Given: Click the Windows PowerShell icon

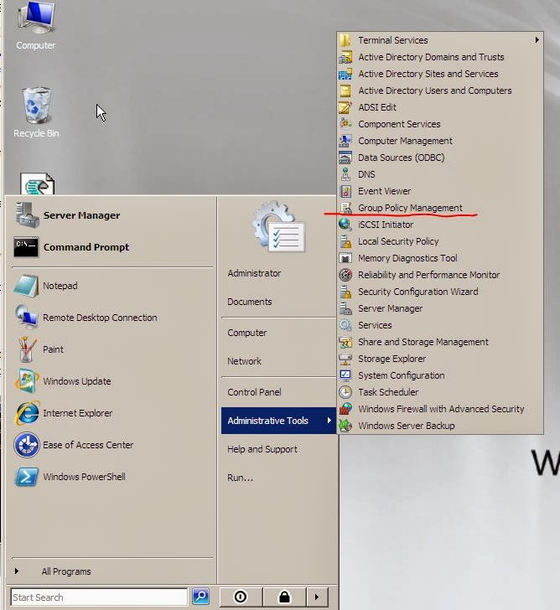Looking at the screenshot, I should (x=27, y=477).
